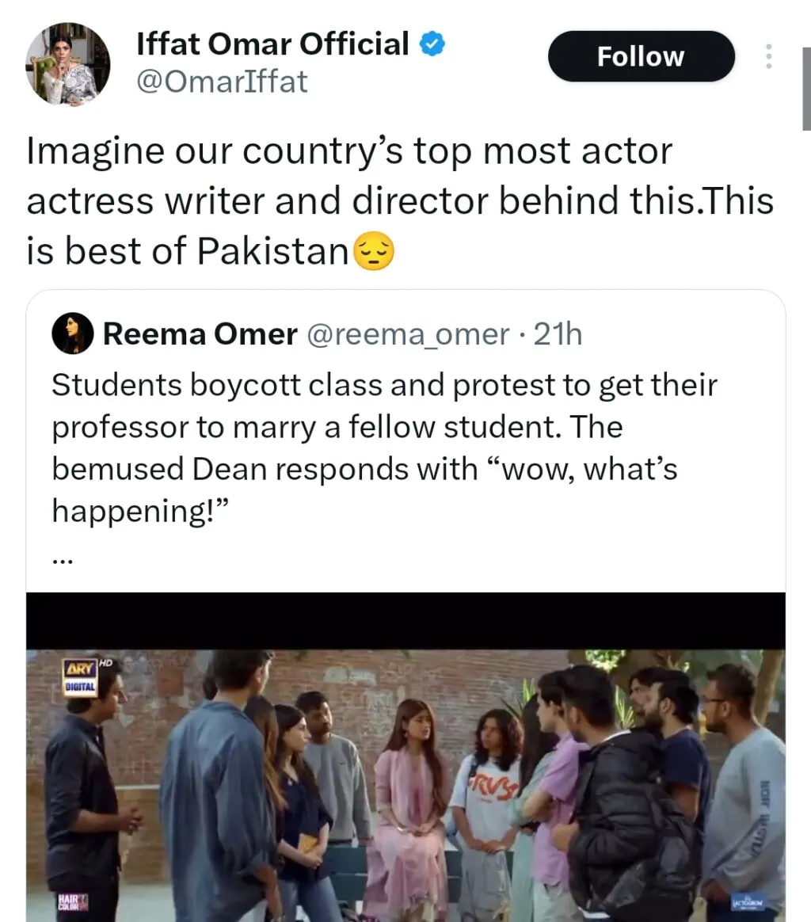The width and height of the screenshot is (811, 922).
Task: Open Iffat Omar's profile picture
Action: [67, 64]
